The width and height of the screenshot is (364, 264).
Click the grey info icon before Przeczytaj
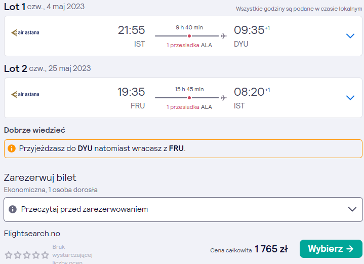pyautogui.click(x=13, y=209)
